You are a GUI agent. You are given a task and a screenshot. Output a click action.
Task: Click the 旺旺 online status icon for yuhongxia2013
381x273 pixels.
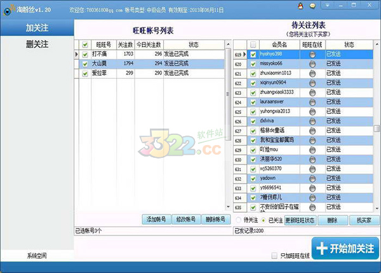pos(312,112)
